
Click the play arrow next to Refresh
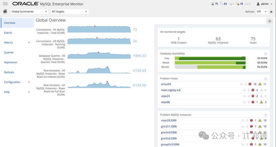272,12
